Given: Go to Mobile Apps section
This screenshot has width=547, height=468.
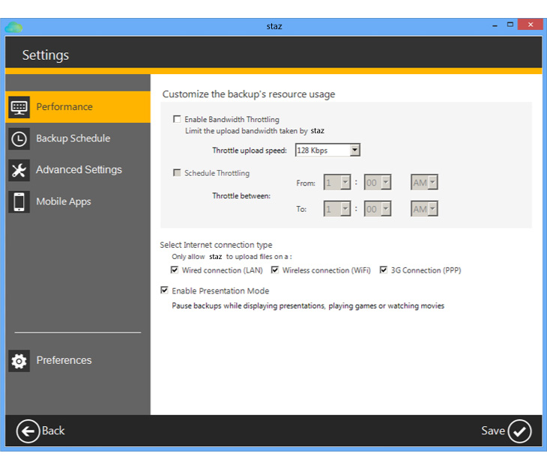Looking at the screenshot, I should [x=64, y=201].
